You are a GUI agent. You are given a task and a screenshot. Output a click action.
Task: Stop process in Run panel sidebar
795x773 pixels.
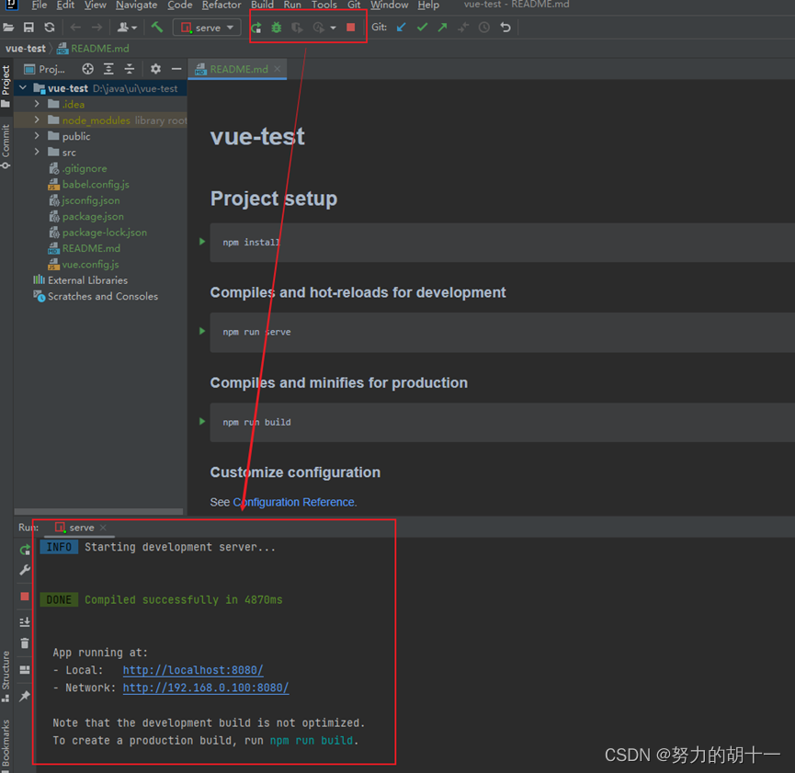tap(24, 597)
